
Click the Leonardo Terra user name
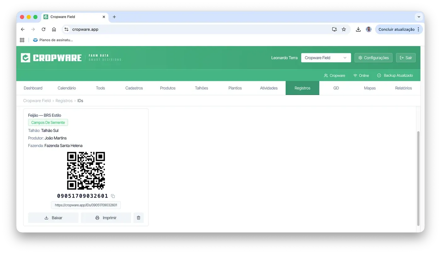(284, 58)
